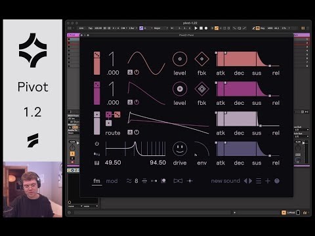Viewport: 315px width, 236px height.
Task: Click the filter value 94.50
Action: 158,163
